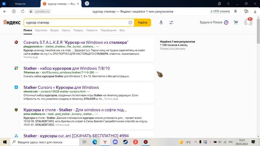Open 'Stalker - курсоры cur, ani' result
The height and width of the screenshot is (146, 260).
[76, 136]
